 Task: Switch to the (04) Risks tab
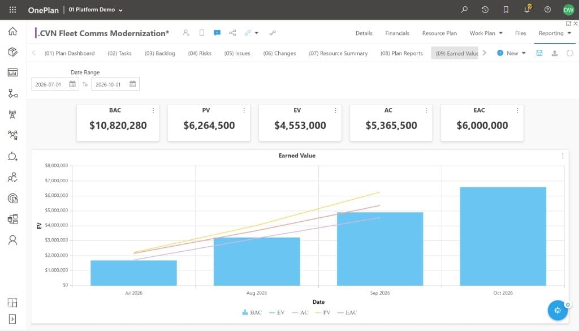pyautogui.click(x=200, y=53)
